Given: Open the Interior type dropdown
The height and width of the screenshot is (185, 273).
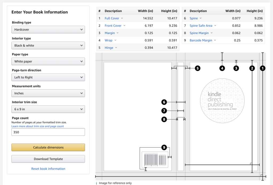Looking at the screenshot, I should tap(48, 45).
